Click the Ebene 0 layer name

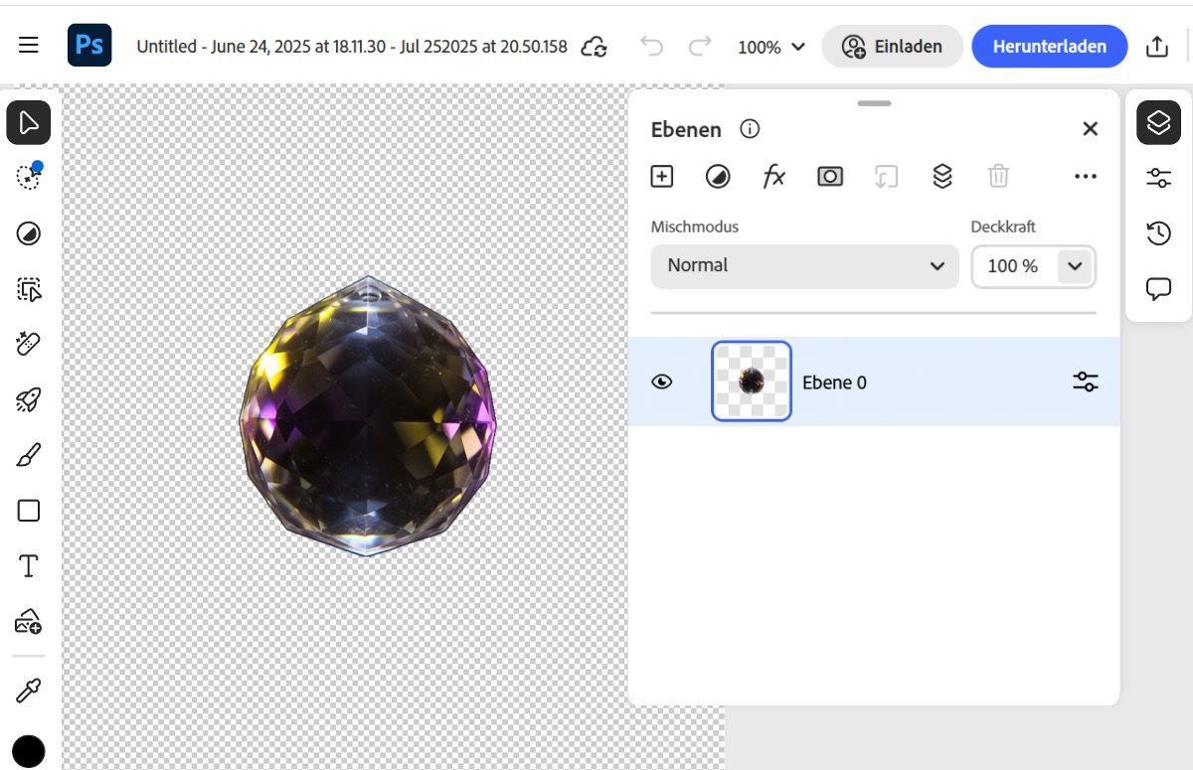click(834, 383)
